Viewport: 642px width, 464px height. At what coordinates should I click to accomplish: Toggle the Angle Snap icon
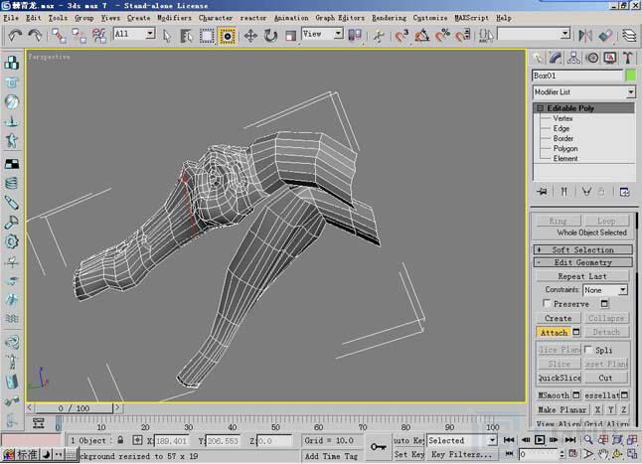(x=422, y=36)
